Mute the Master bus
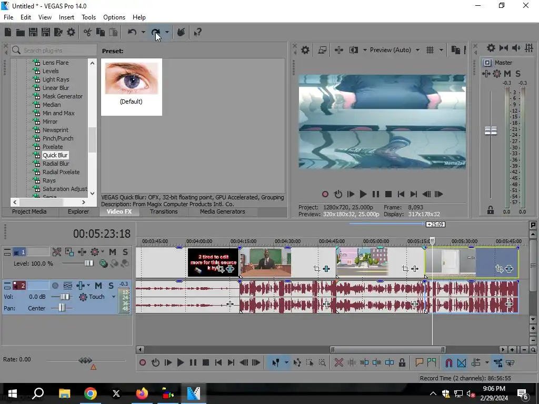This screenshot has height=404, width=539. (507, 74)
